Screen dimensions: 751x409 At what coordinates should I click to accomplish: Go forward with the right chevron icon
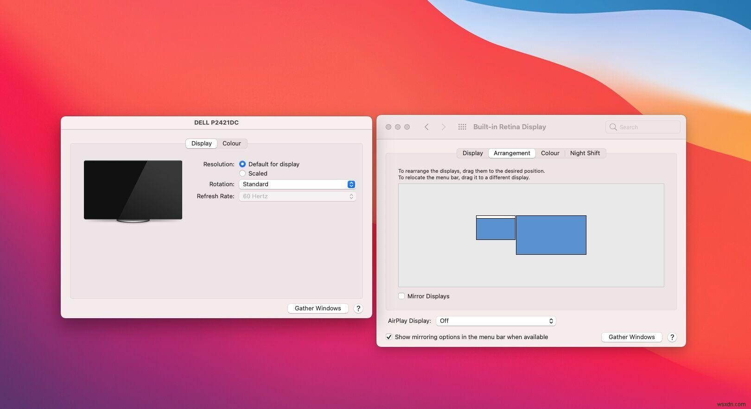(443, 127)
